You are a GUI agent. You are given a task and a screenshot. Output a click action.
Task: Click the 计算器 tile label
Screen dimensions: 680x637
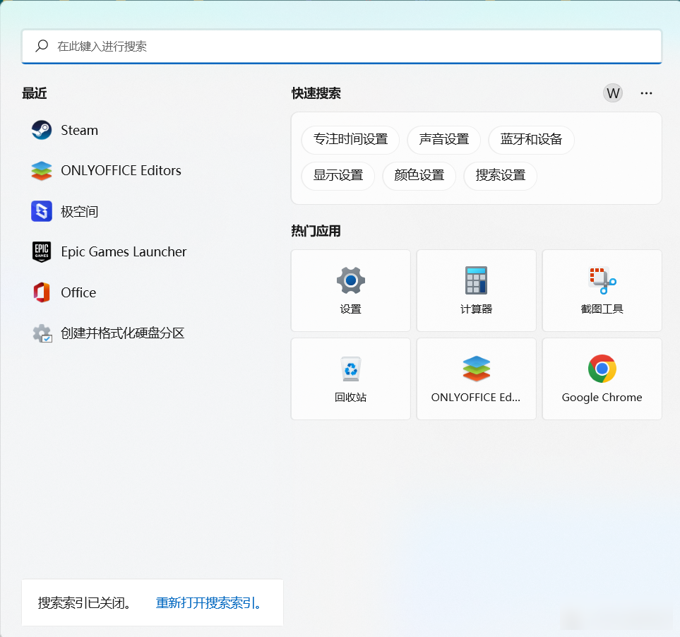[x=476, y=309]
